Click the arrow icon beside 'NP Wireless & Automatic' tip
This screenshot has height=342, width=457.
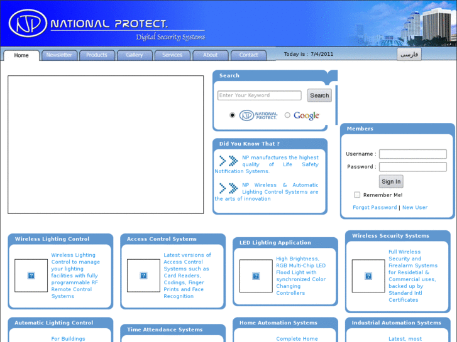coord(229,188)
